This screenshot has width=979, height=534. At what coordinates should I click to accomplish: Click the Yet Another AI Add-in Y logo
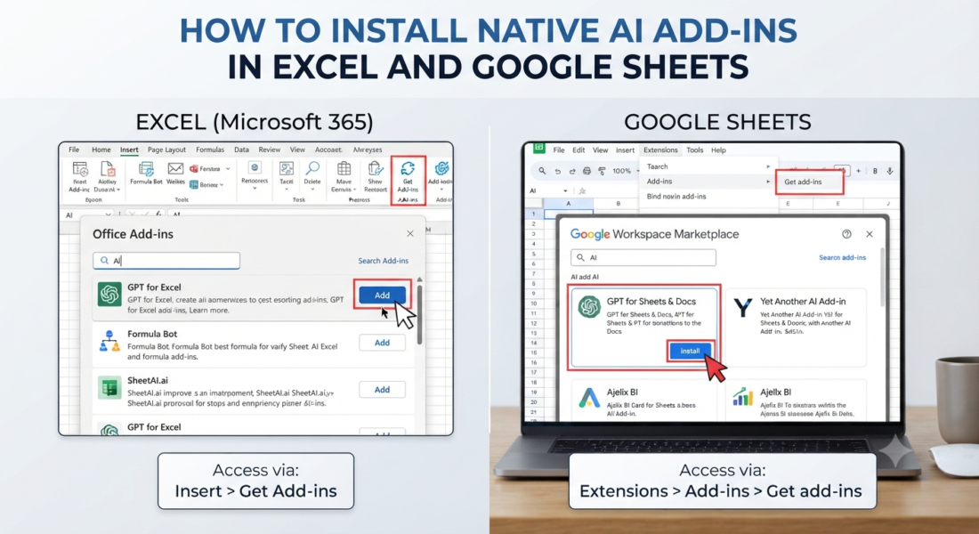tap(743, 307)
